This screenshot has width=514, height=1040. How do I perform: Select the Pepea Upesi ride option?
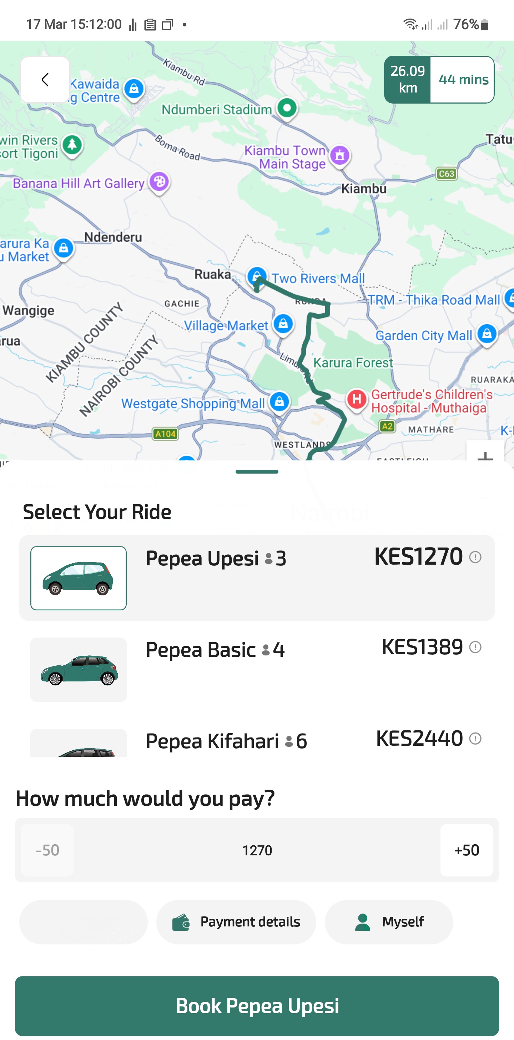[257, 578]
